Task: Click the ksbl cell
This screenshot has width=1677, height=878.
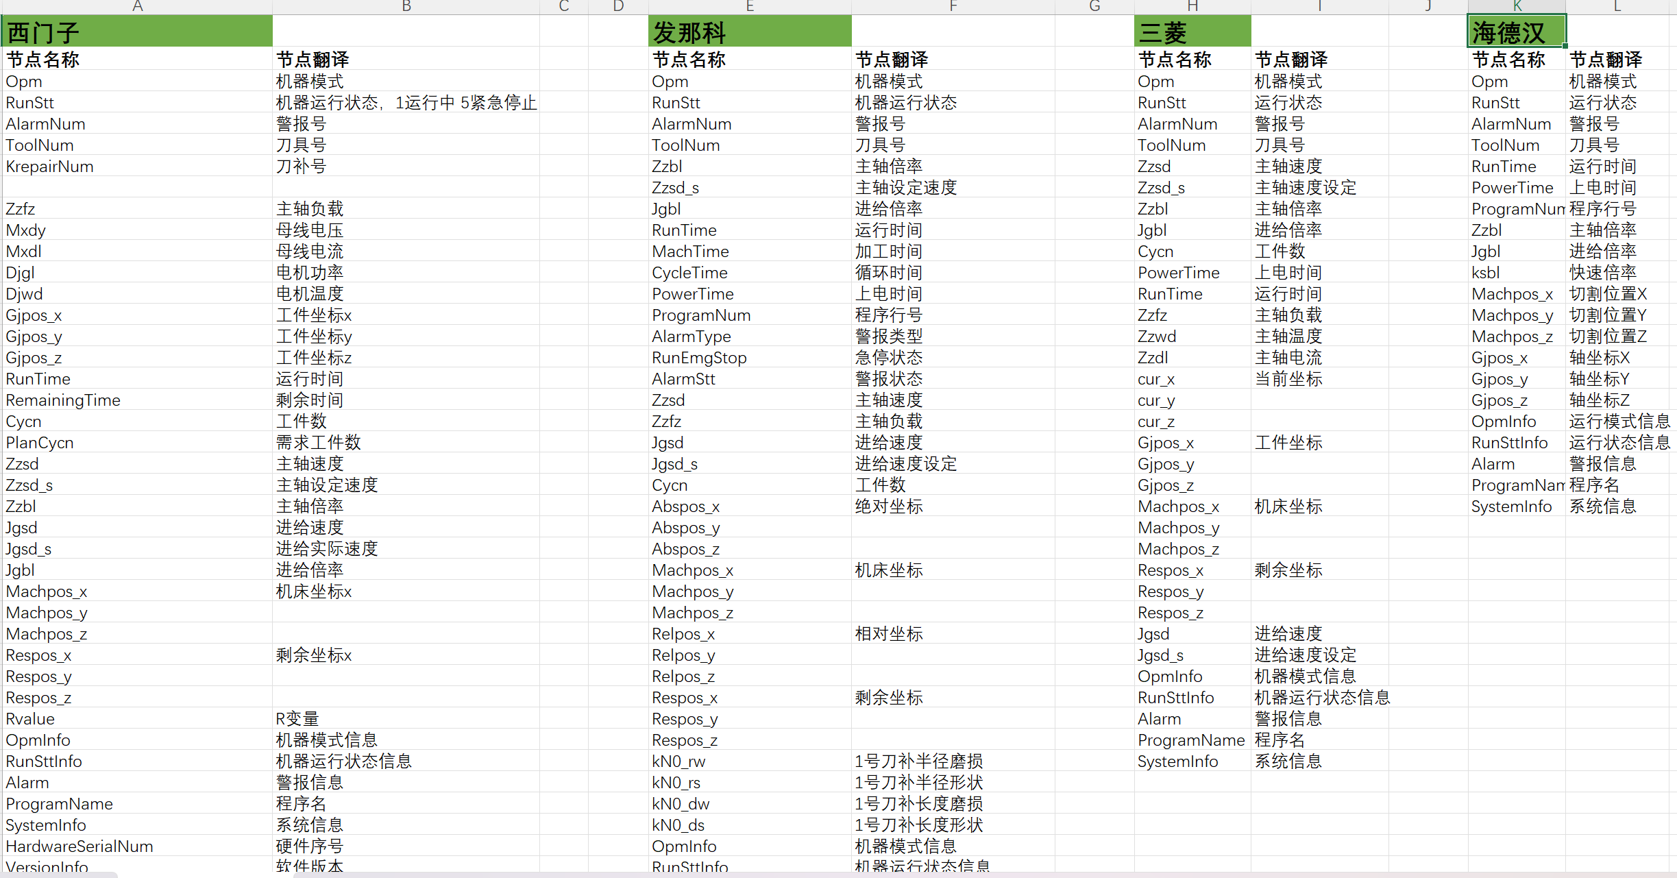Action: [x=1486, y=273]
